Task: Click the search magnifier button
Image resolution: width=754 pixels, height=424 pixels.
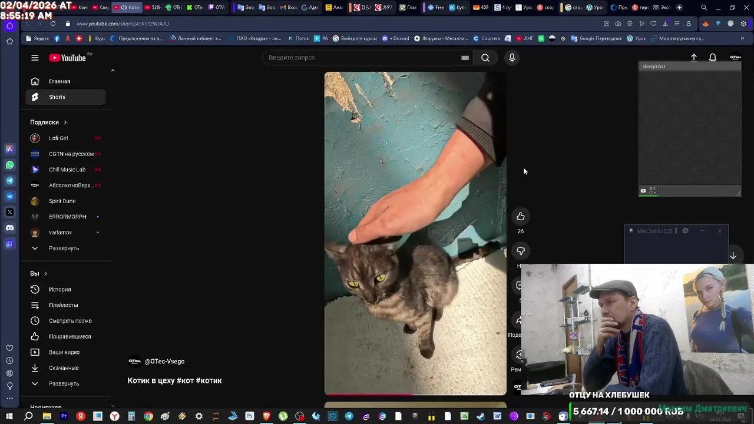Action: pyautogui.click(x=485, y=58)
